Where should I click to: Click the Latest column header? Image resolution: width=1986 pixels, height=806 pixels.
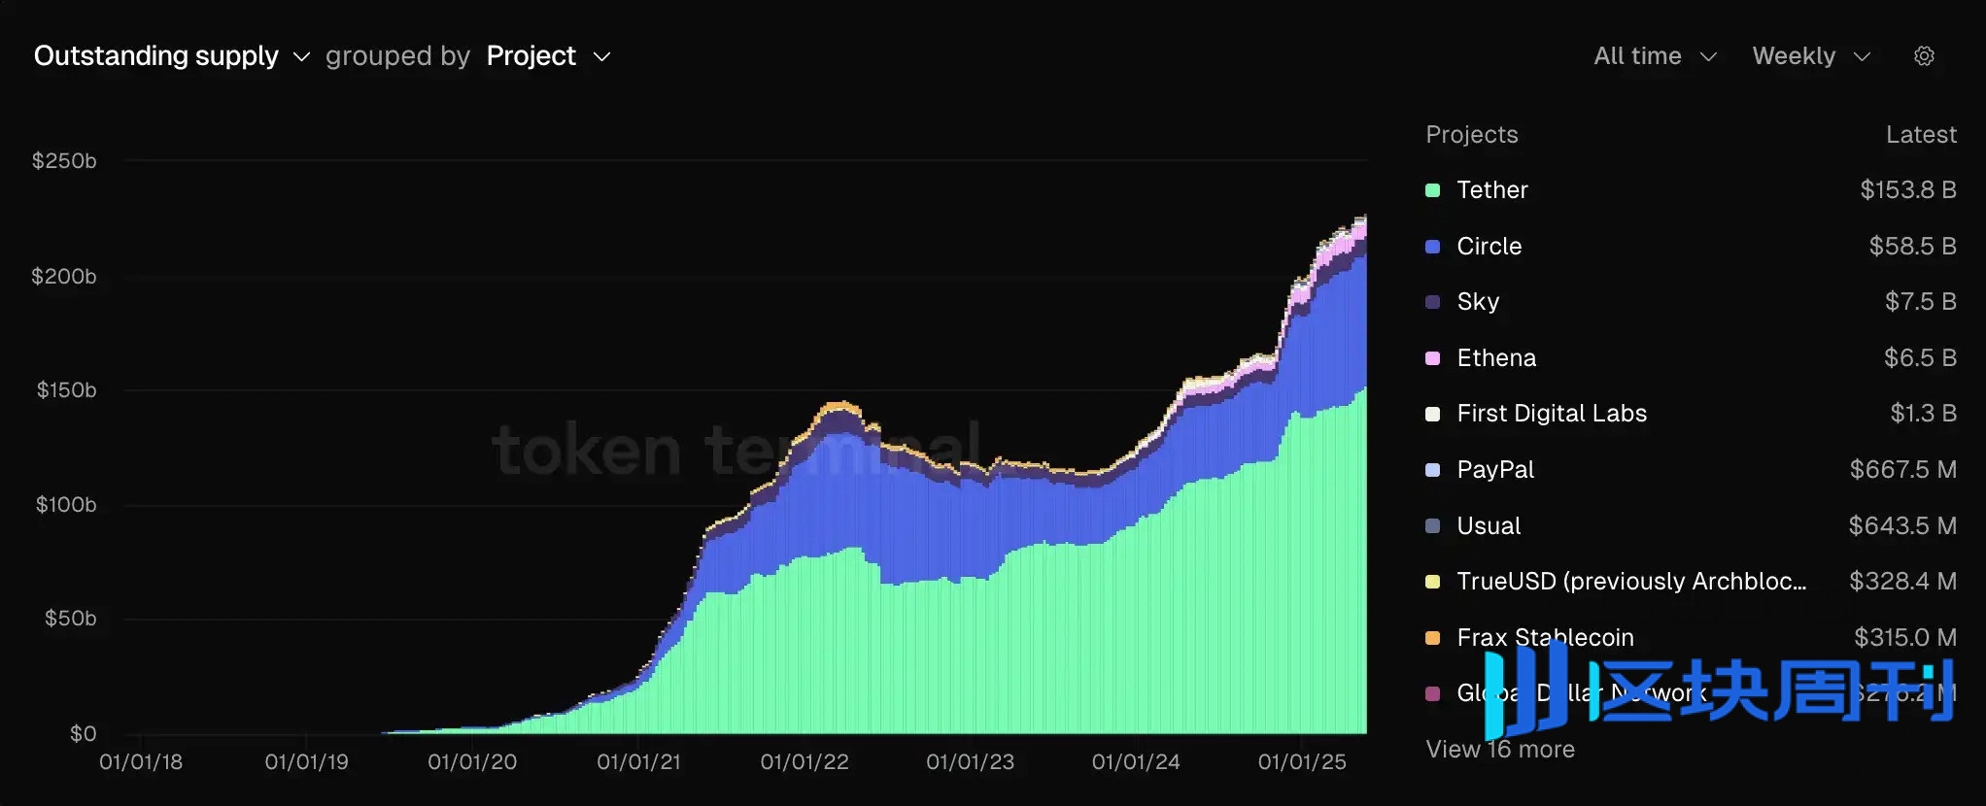point(1920,135)
